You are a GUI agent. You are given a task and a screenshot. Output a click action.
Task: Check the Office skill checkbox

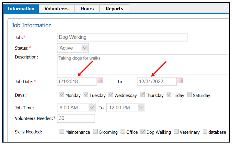coord(123,131)
